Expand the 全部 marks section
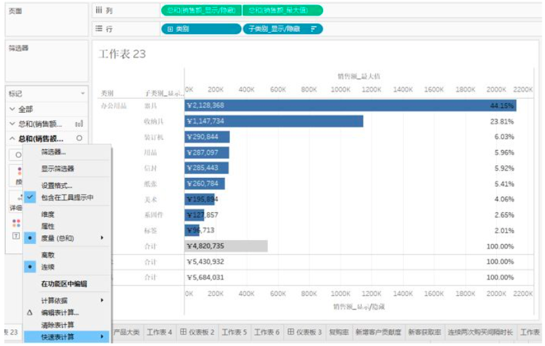This screenshot has height=346, width=545. tap(12, 109)
